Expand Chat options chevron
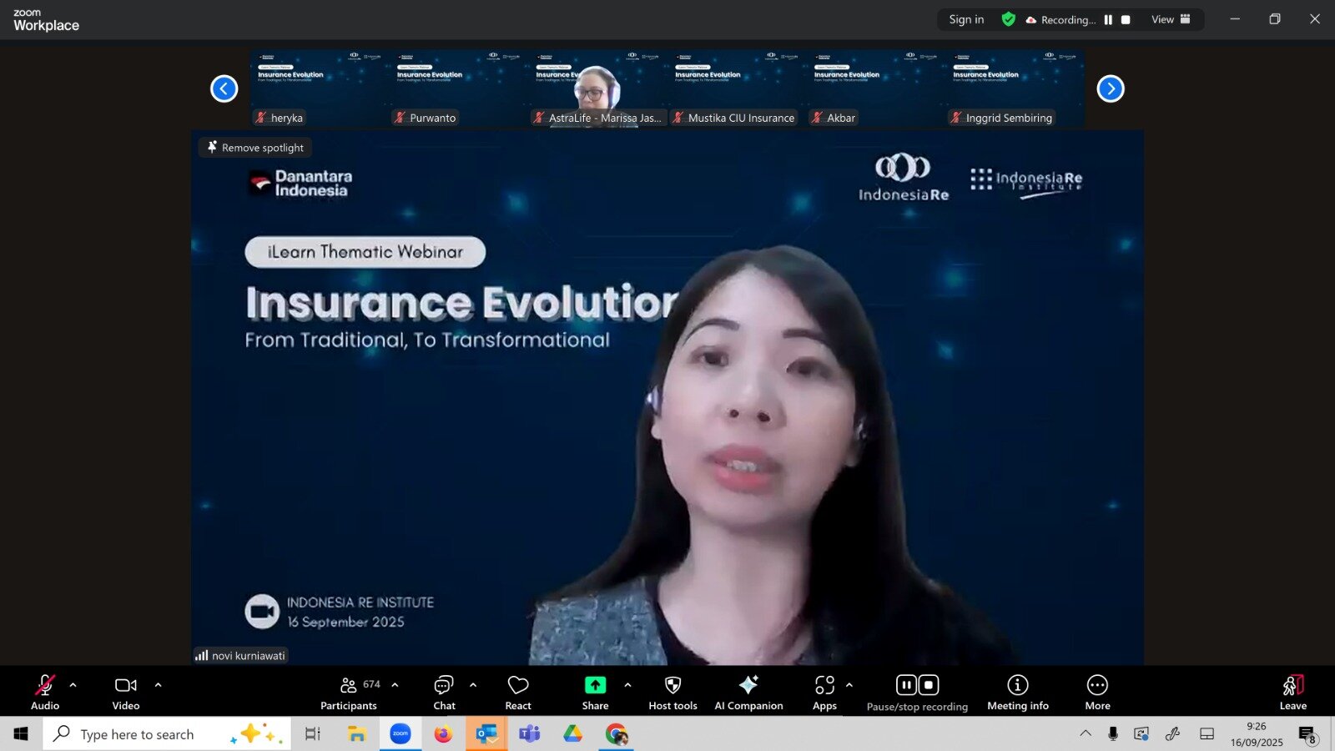The image size is (1335, 751). (x=473, y=685)
